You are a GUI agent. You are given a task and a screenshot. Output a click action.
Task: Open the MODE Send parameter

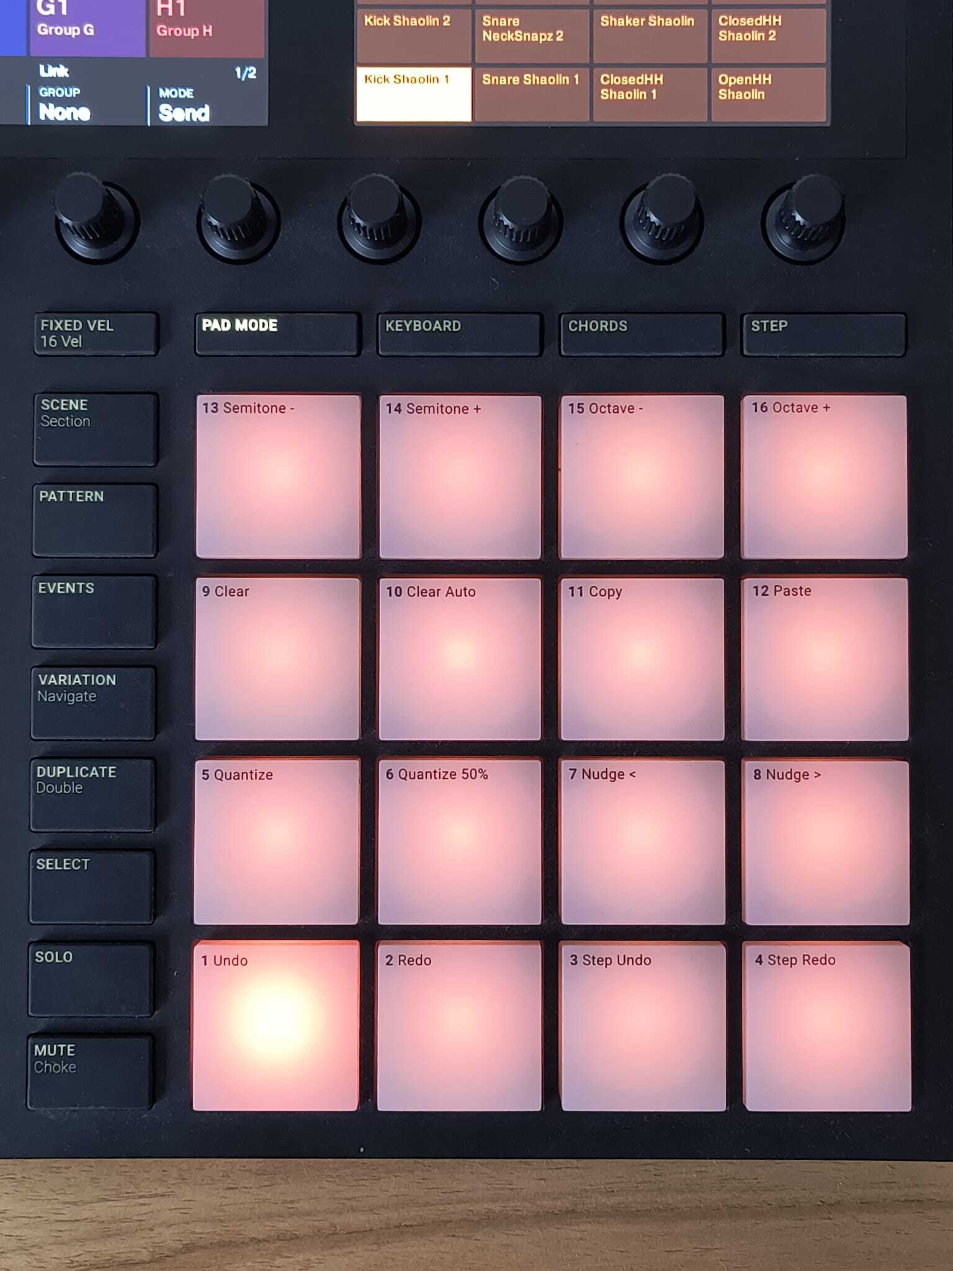207,105
